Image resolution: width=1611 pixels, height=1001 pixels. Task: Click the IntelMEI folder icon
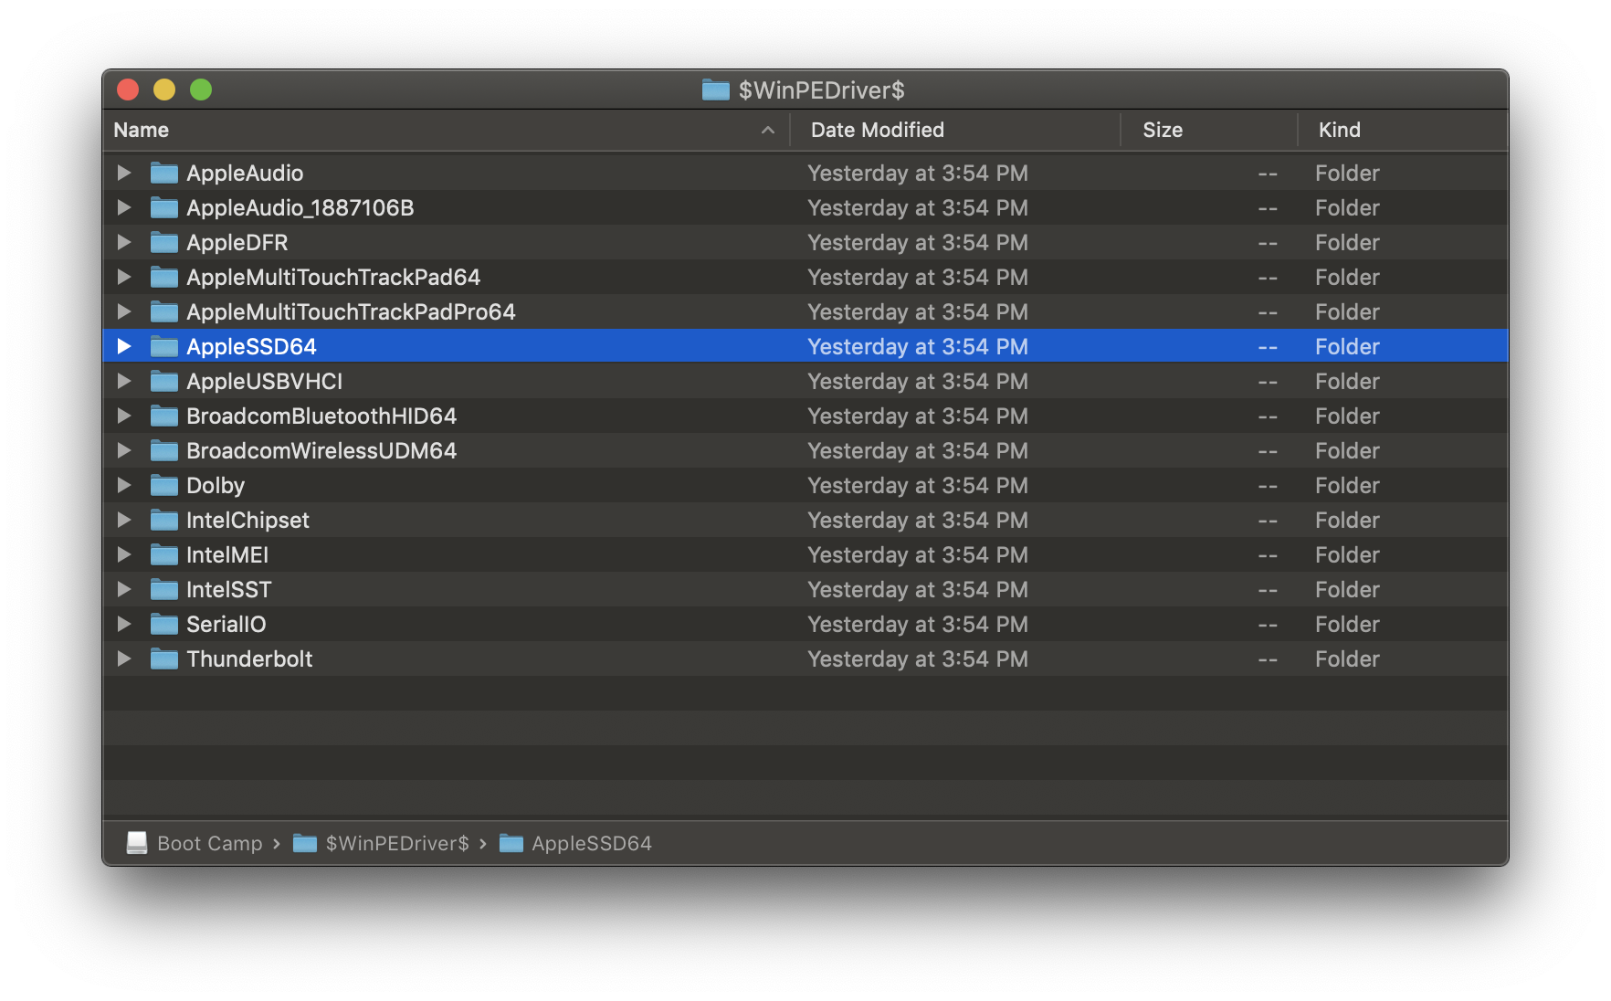click(x=164, y=554)
